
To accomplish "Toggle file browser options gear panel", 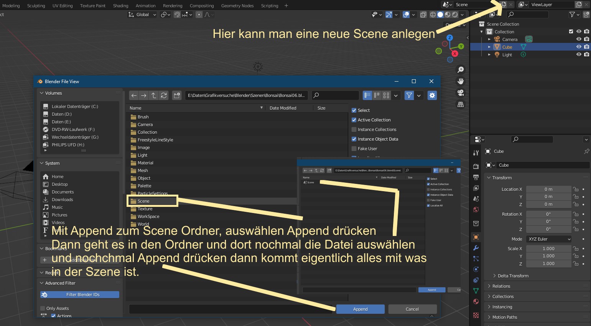I will click(432, 95).
